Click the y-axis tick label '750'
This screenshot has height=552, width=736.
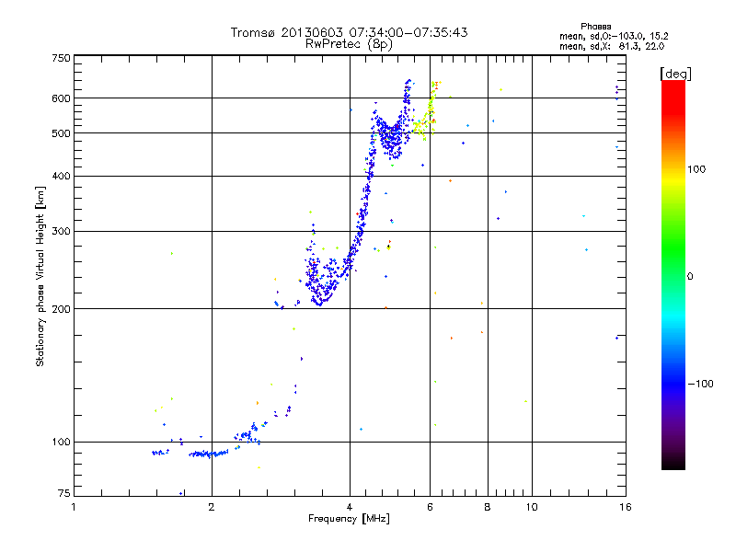pos(61,58)
